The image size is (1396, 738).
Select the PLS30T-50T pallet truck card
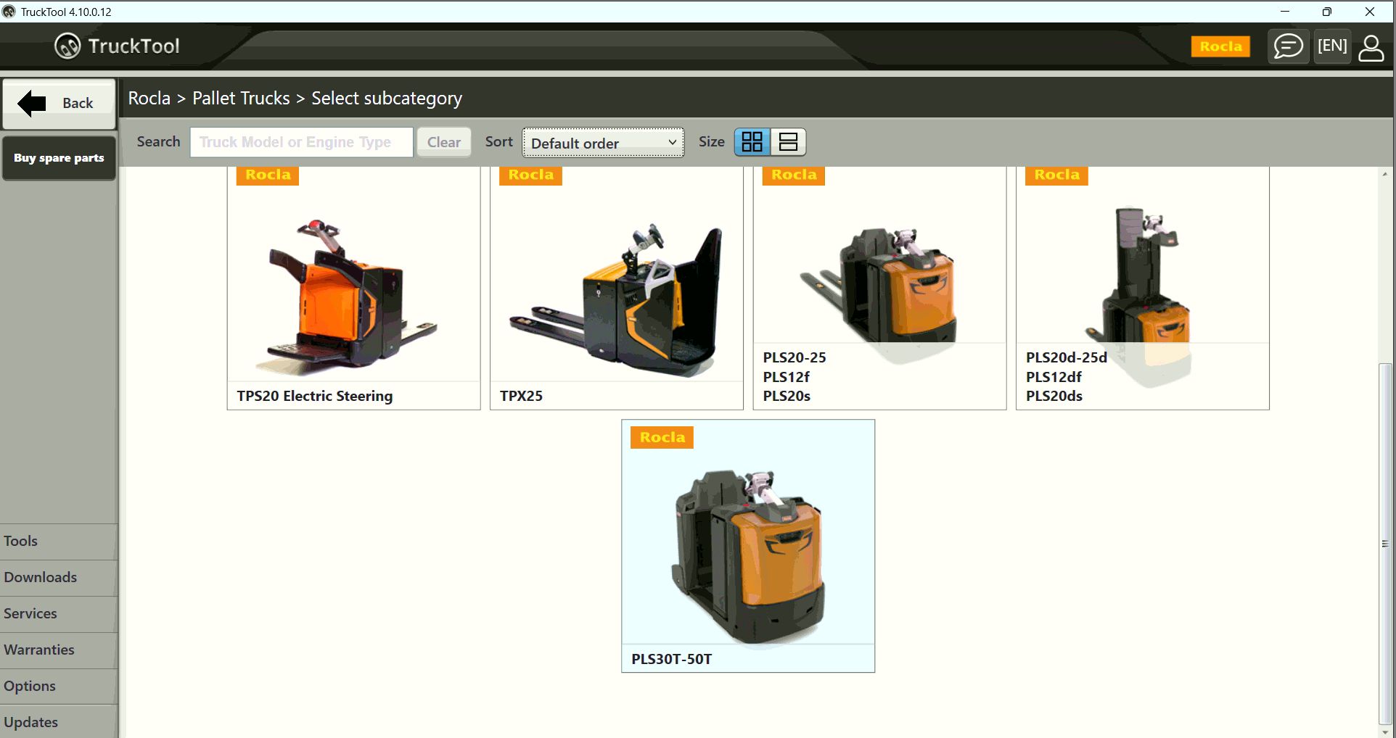(x=748, y=546)
